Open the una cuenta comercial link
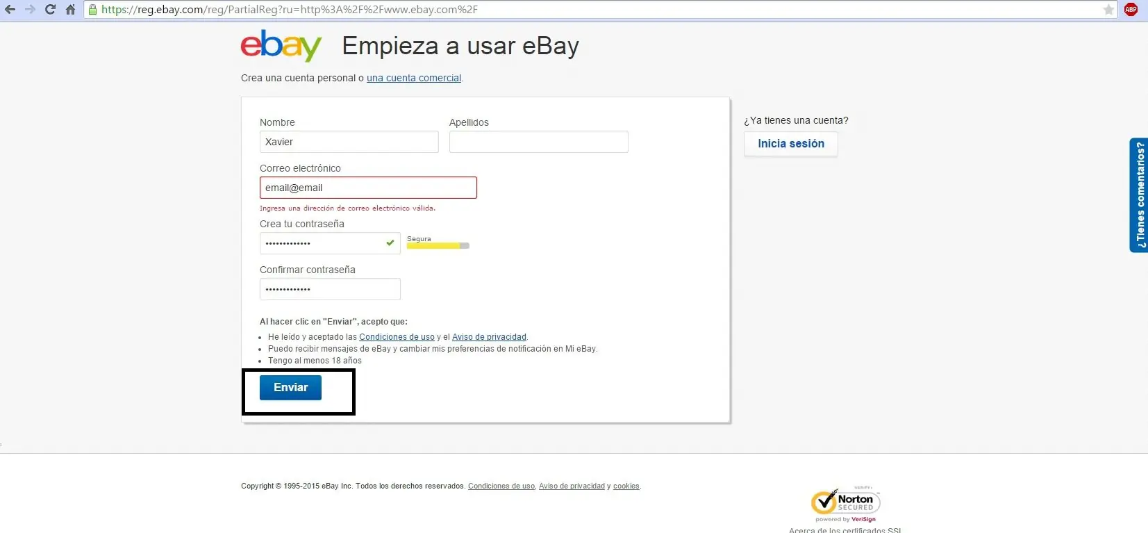 tap(414, 78)
